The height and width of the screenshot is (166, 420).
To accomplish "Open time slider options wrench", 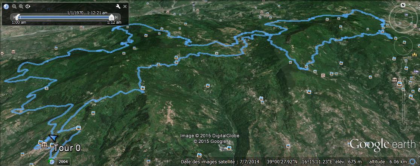I will click(118, 6).
